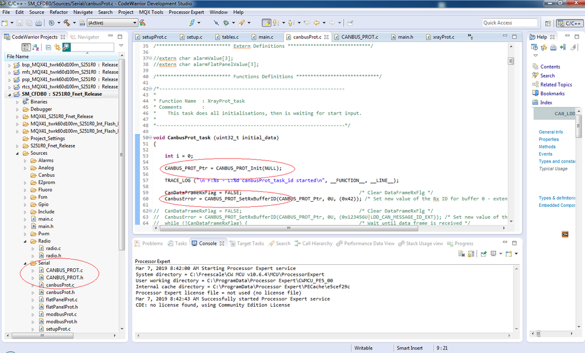Image resolution: width=585 pixels, height=353 pixels.
Task: Switch to the main.h editor tab
Action: click(x=402, y=37)
